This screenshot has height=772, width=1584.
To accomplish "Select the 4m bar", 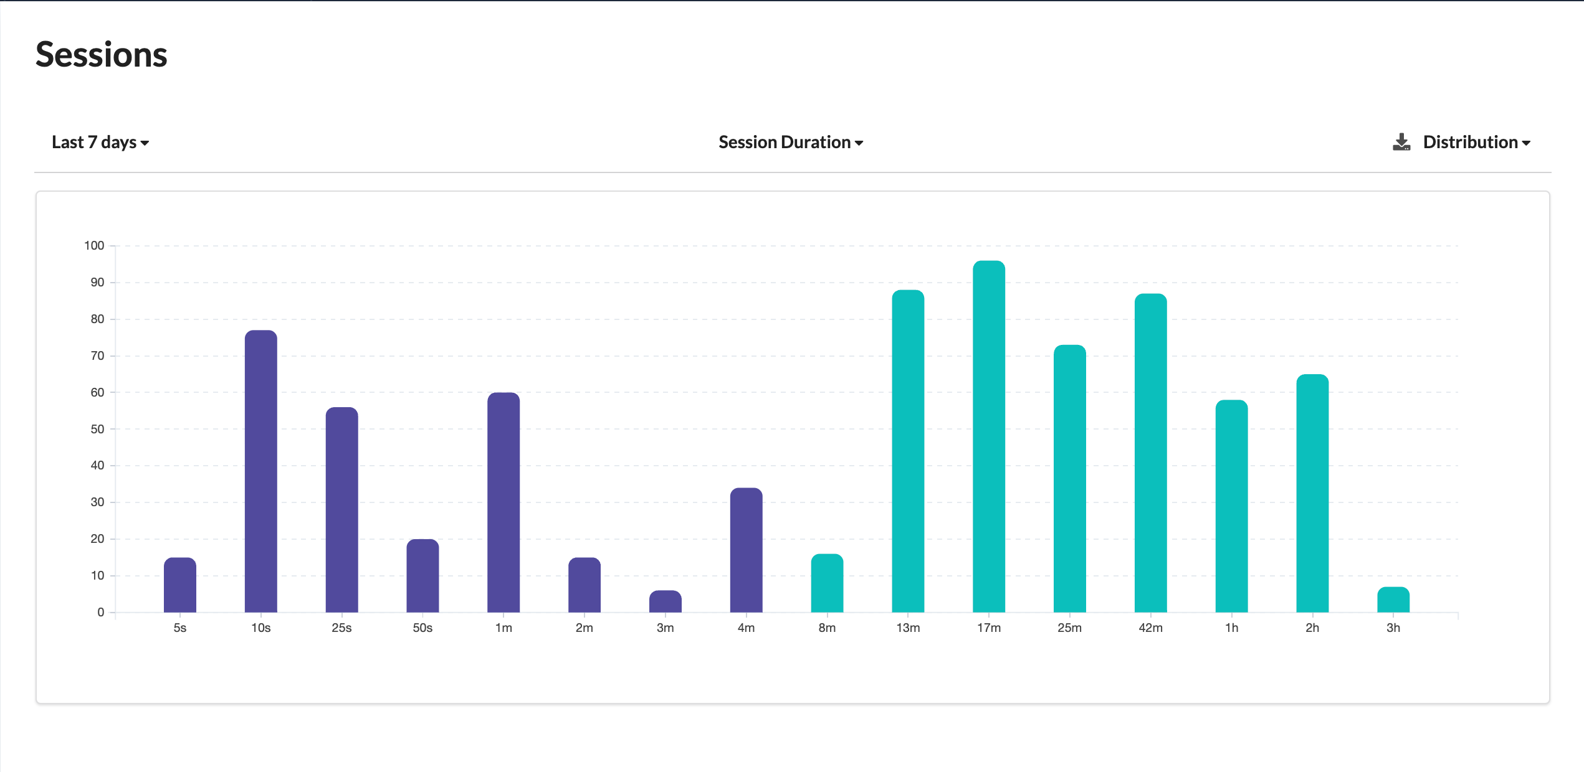I will point(747,550).
